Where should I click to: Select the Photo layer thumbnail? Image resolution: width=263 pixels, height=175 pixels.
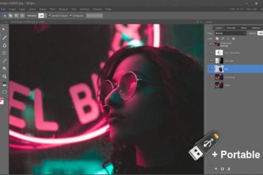point(219,85)
